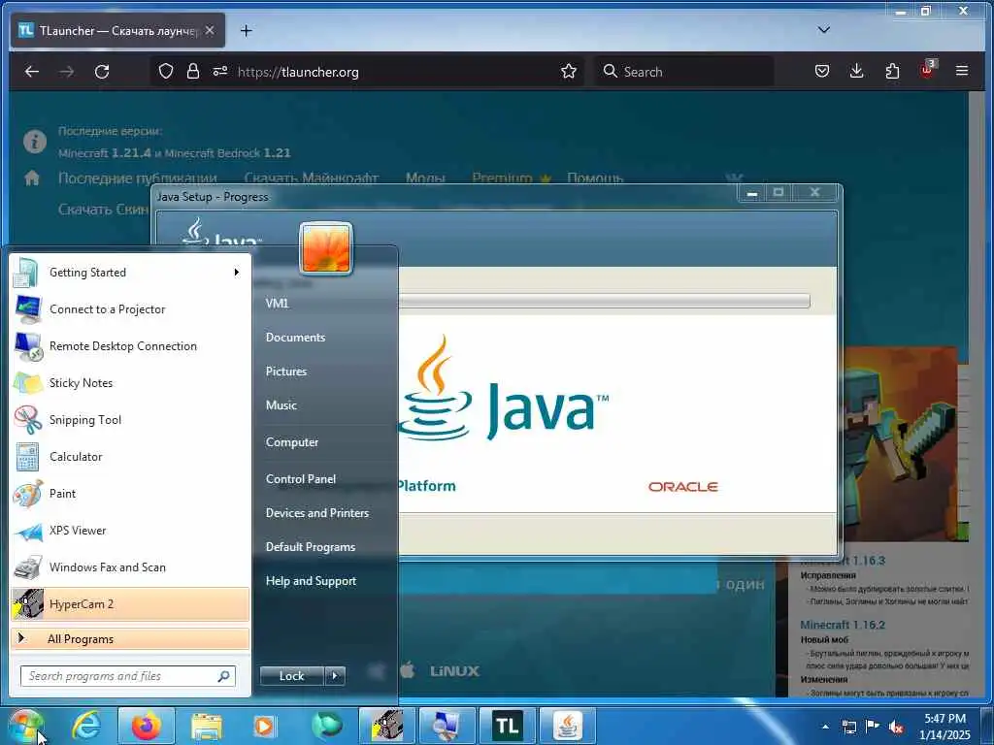The height and width of the screenshot is (745, 994).
Task: Click the Pocket save icon
Action: 821,71
